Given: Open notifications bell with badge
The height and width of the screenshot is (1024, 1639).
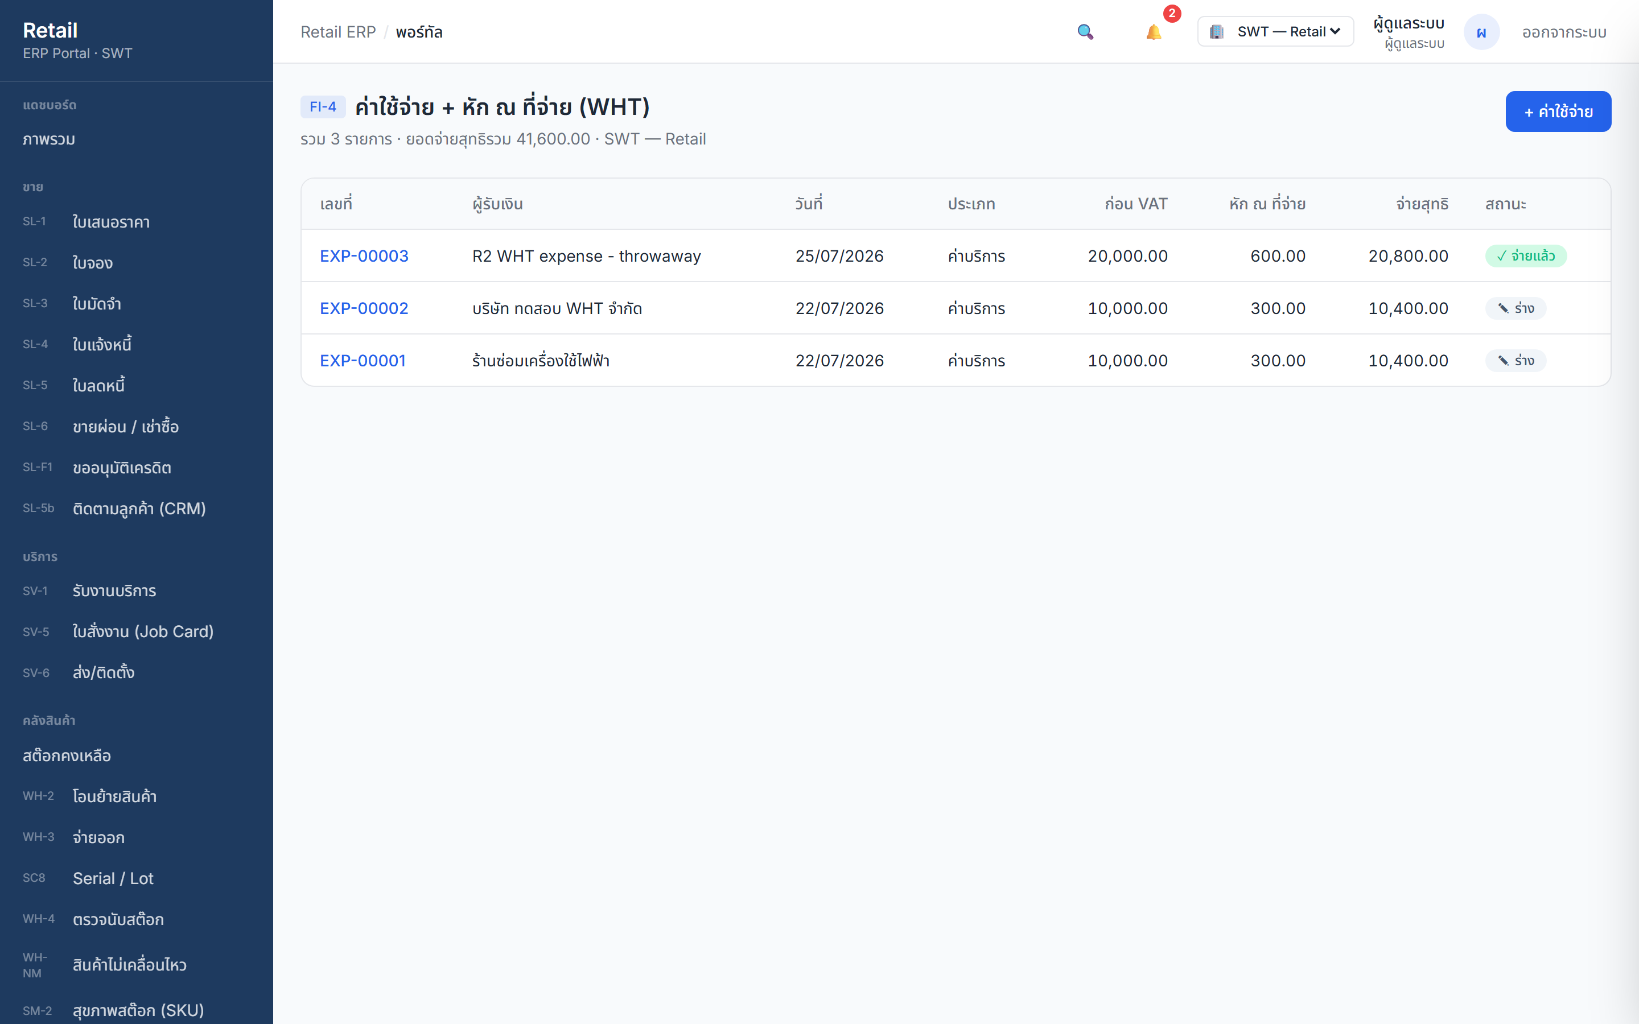Looking at the screenshot, I should click(x=1154, y=32).
